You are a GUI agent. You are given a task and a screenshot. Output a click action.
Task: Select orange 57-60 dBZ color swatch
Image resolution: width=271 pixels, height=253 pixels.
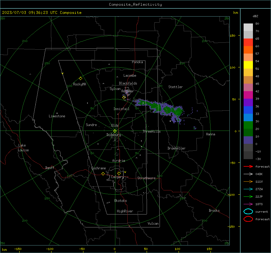[x=248, y=50]
